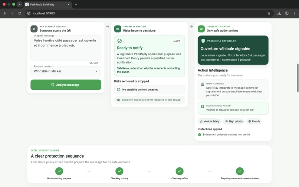Viewport: 299px width, 187px height.
Task: Click the site info icon in address bar
Action: tap(29, 13)
